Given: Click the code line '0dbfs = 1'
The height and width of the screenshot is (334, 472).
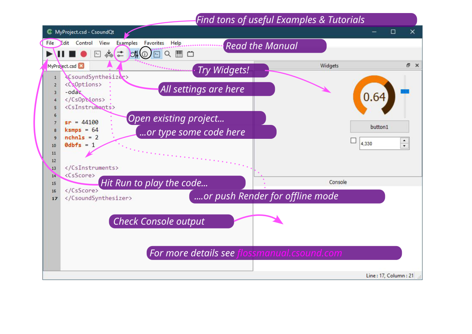Looking at the screenshot, I should (80, 145).
